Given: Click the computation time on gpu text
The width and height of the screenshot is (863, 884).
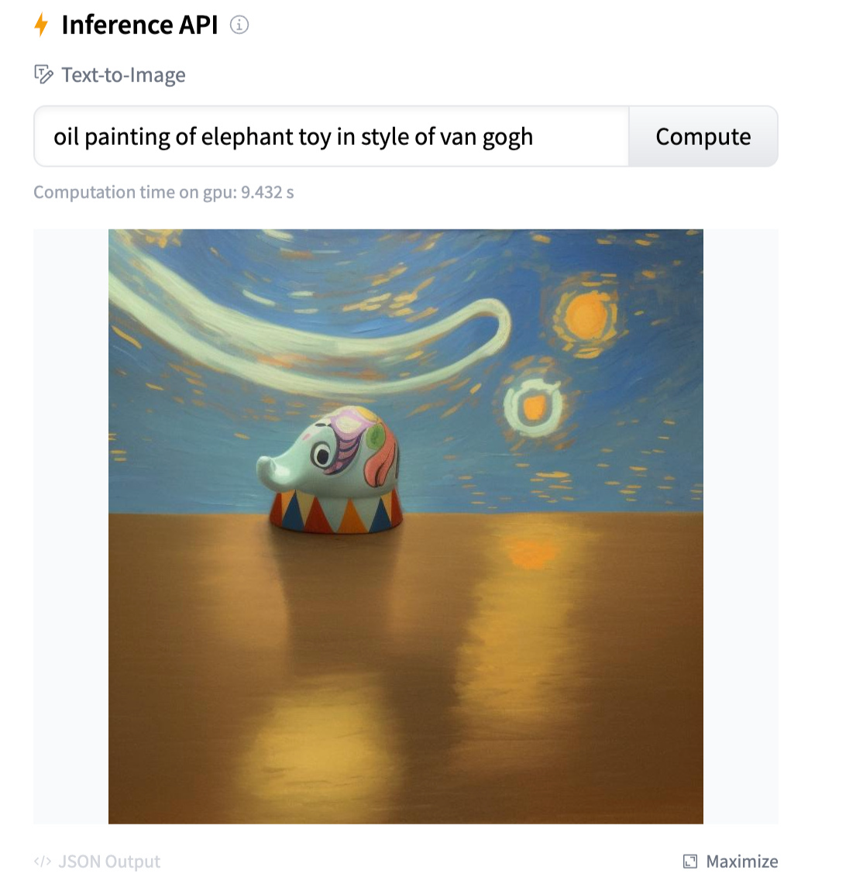Looking at the screenshot, I should [163, 192].
